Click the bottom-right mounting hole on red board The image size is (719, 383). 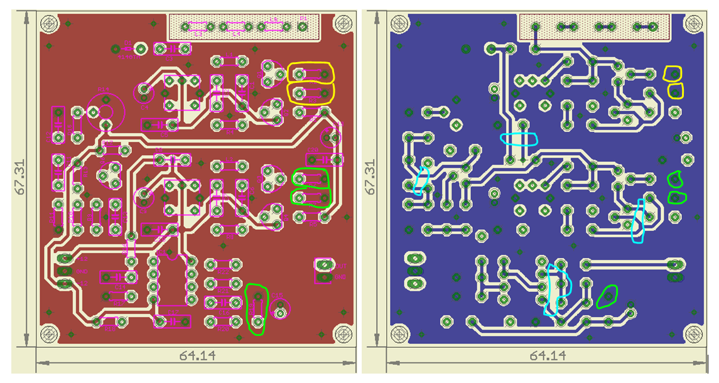coord(343,333)
